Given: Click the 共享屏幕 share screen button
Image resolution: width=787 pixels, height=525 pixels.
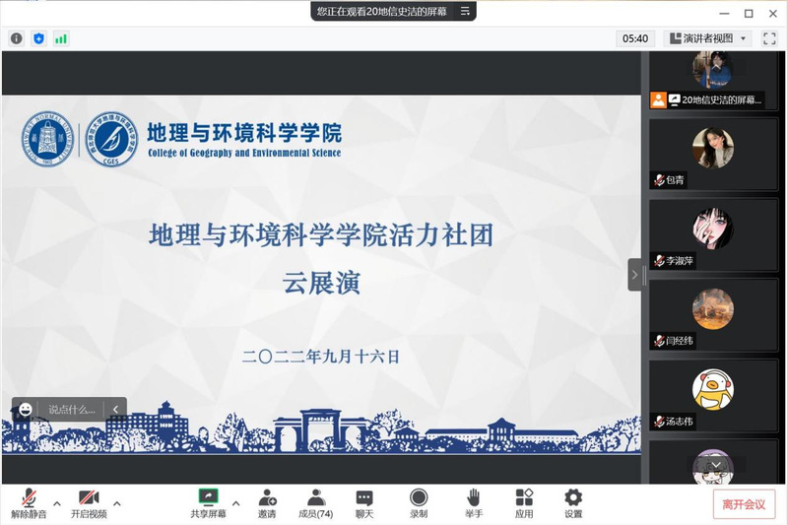Looking at the screenshot, I should 208,503.
